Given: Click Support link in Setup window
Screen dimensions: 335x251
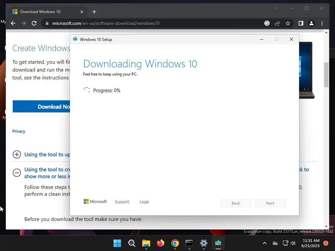Looking at the screenshot, I should 122,202.
